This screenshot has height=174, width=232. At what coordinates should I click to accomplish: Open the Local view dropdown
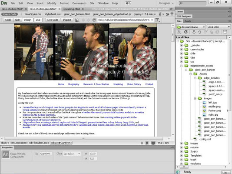pyautogui.click(x=219, y=27)
